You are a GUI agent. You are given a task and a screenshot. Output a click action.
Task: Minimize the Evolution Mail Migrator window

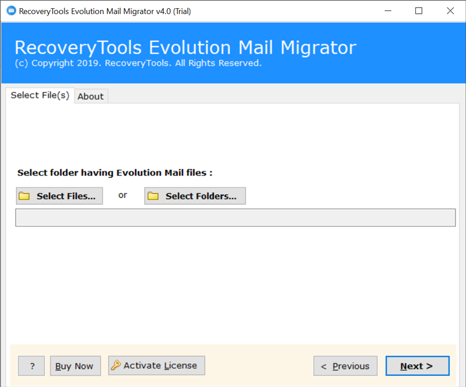388,11
